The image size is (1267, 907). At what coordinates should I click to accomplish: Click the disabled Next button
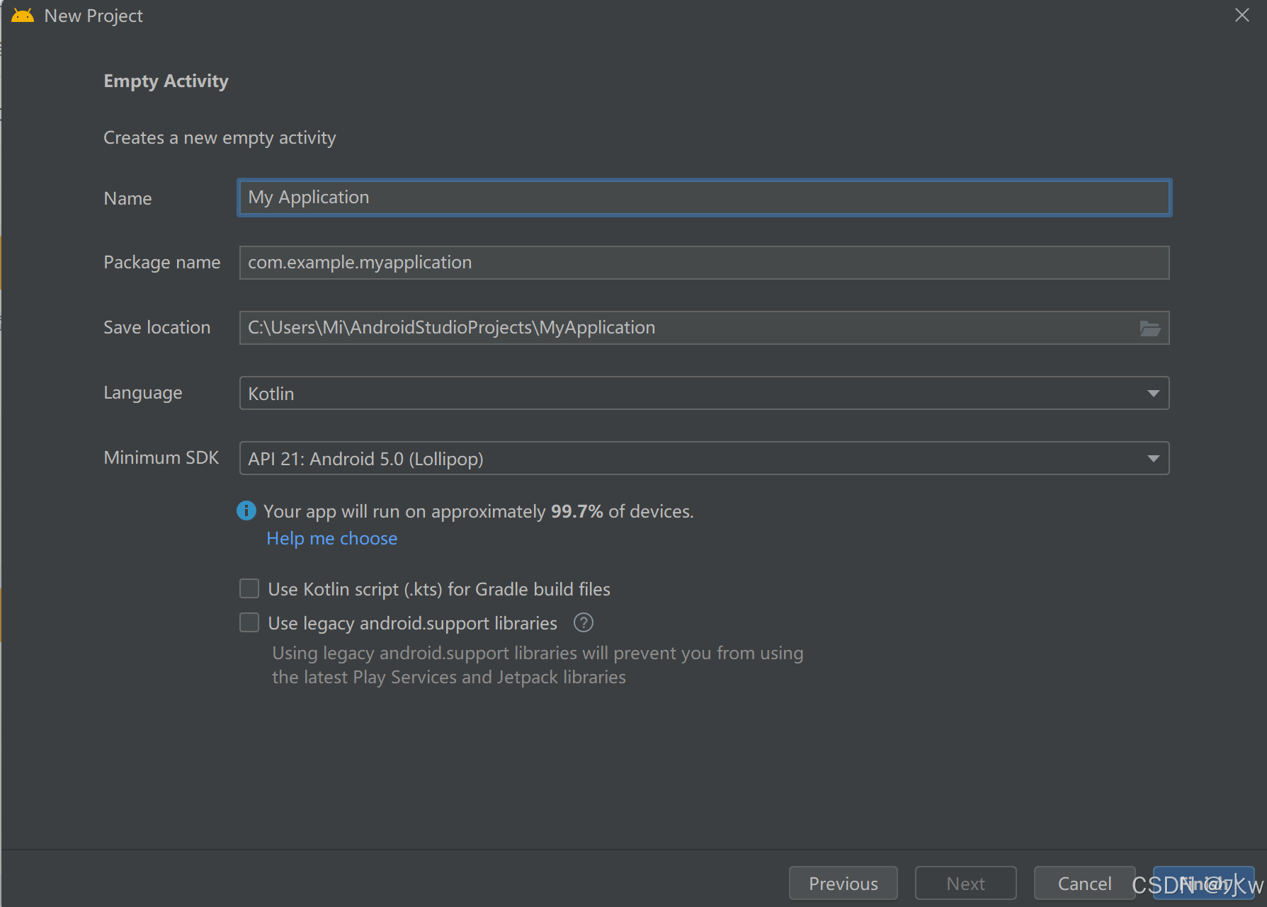965,883
